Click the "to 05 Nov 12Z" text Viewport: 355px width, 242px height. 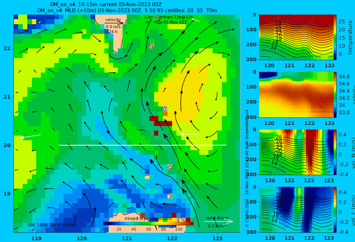pos(173,22)
